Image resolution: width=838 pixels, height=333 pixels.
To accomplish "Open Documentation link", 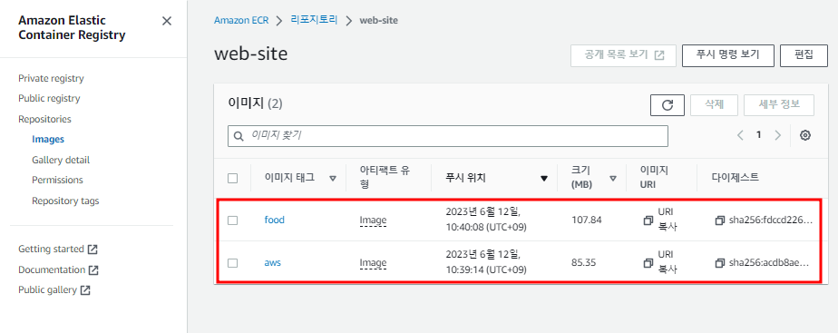I will (x=52, y=269).
